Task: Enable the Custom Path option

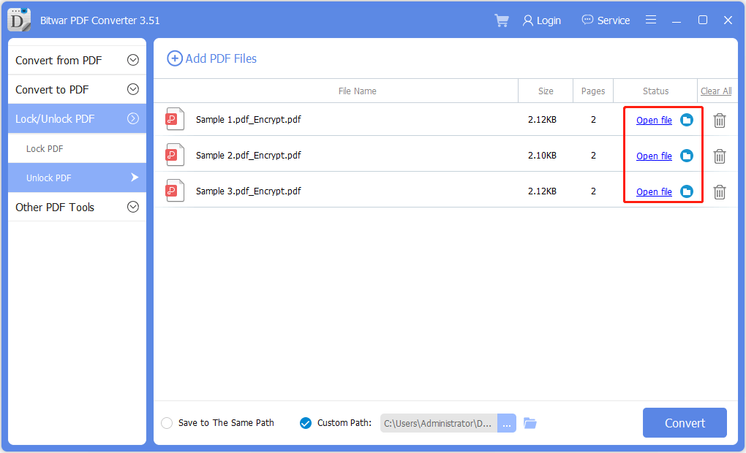Action: pyautogui.click(x=305, y=422)
